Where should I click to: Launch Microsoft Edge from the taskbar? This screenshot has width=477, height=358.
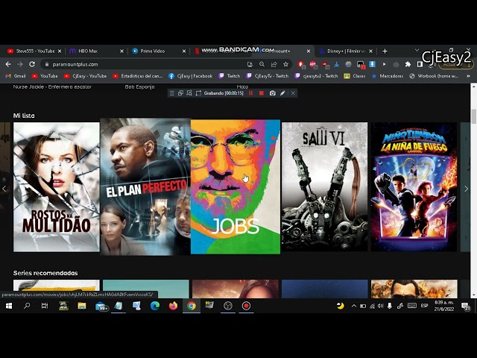155,306
